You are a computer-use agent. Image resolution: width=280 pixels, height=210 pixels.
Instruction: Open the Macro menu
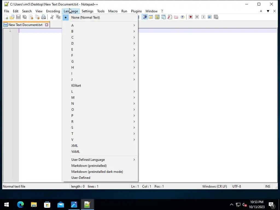click(x=113, y=11)
